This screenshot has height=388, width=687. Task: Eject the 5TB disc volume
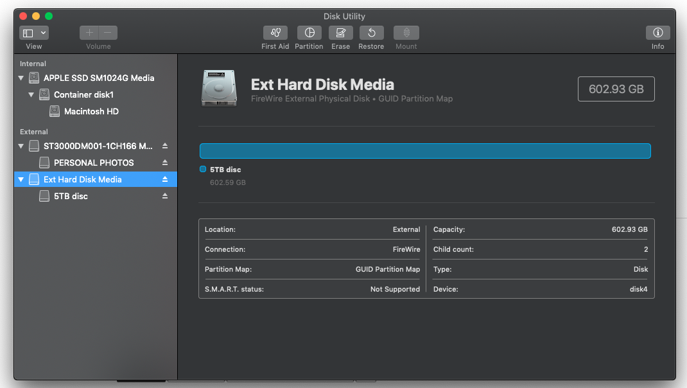pos(165,195)
